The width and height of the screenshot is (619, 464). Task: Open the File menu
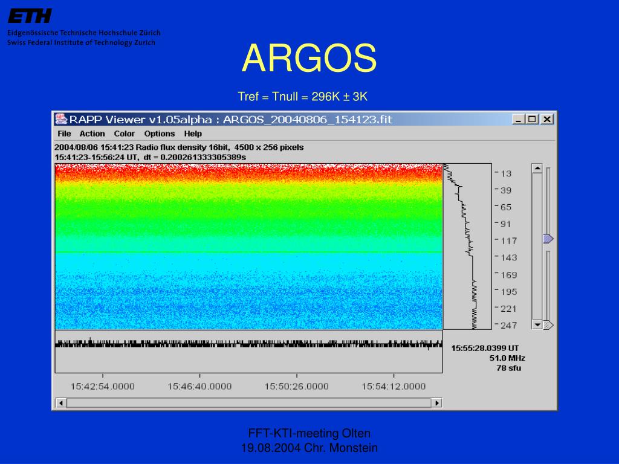coord(64,134)
